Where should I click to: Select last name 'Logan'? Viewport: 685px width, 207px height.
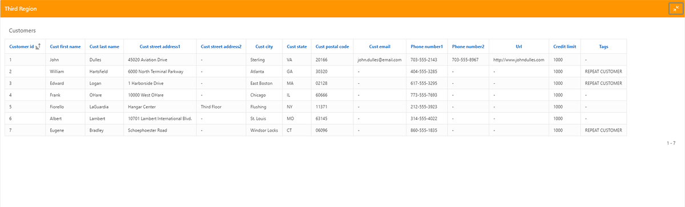pos(95,83)
